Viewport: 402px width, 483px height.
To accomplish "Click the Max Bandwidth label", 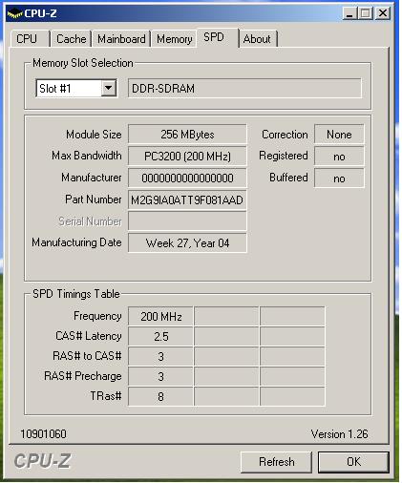I will pyautogui.click(x=87, y=156).
